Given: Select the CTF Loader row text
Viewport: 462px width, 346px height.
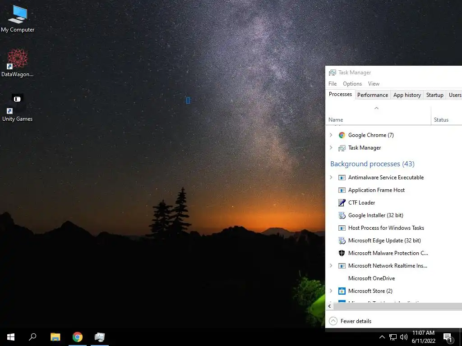Looking at the screenshot, I should (361, 203).
